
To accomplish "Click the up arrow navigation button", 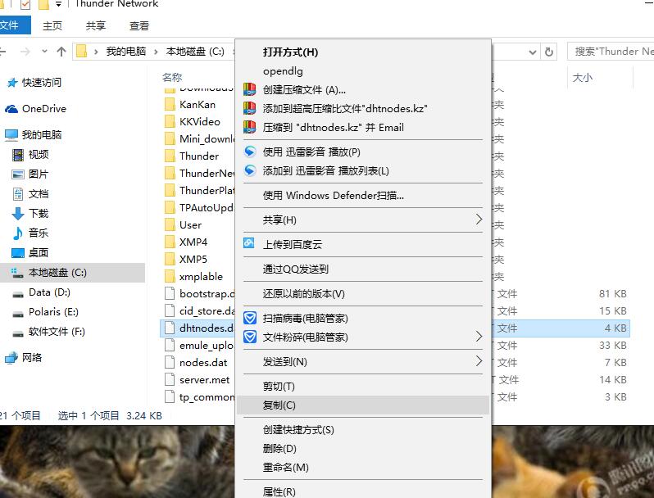I will tap(61, 52).
